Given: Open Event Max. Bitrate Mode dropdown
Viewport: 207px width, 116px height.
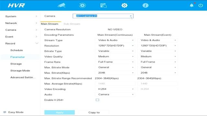Looking at the screenshot, I should click(x=158, y=67).
